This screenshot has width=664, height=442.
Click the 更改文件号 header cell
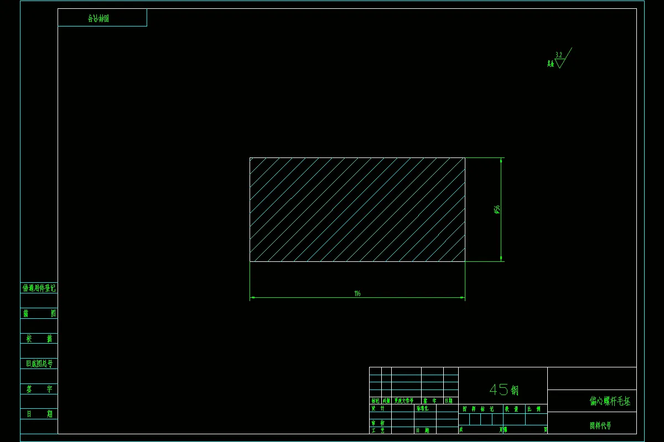pos(406,401)
